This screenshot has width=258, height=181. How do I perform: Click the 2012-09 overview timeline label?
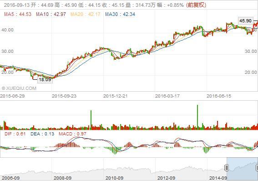point(166,178)
